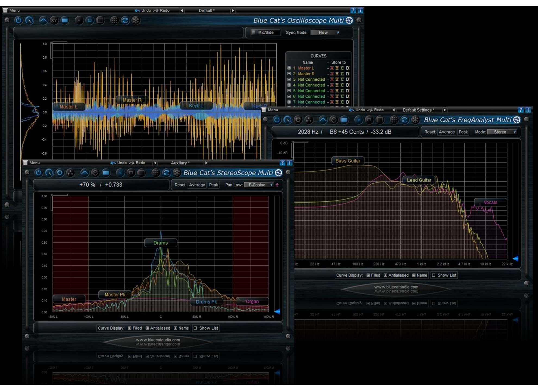
Task: Open the Sync Mode Flow dropdown
Action: pyautogui.click(x=326, y=33)
